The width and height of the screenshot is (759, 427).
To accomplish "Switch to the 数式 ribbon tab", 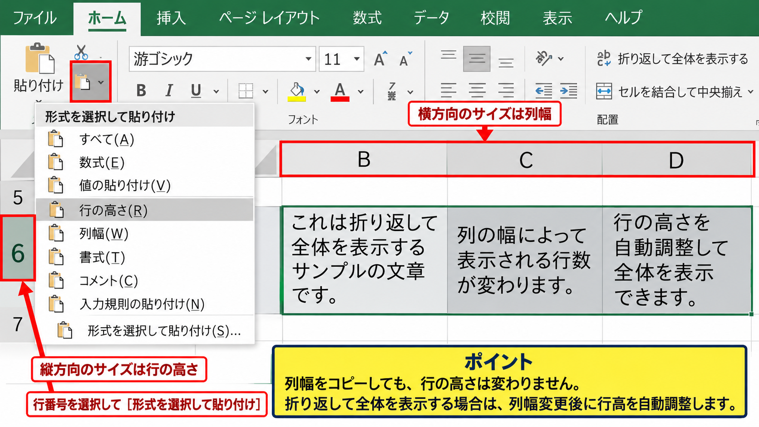I will [367, 18].
